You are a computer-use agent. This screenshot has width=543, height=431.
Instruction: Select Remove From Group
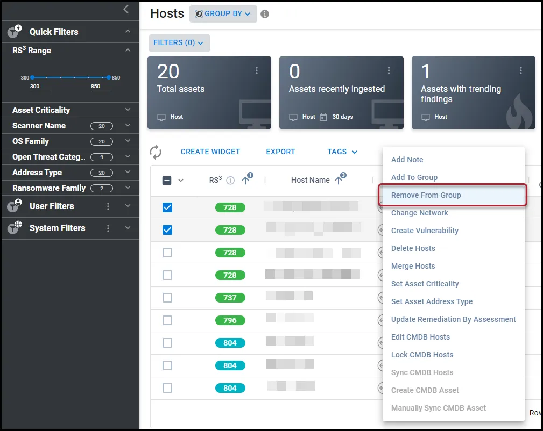coord(453,195)
